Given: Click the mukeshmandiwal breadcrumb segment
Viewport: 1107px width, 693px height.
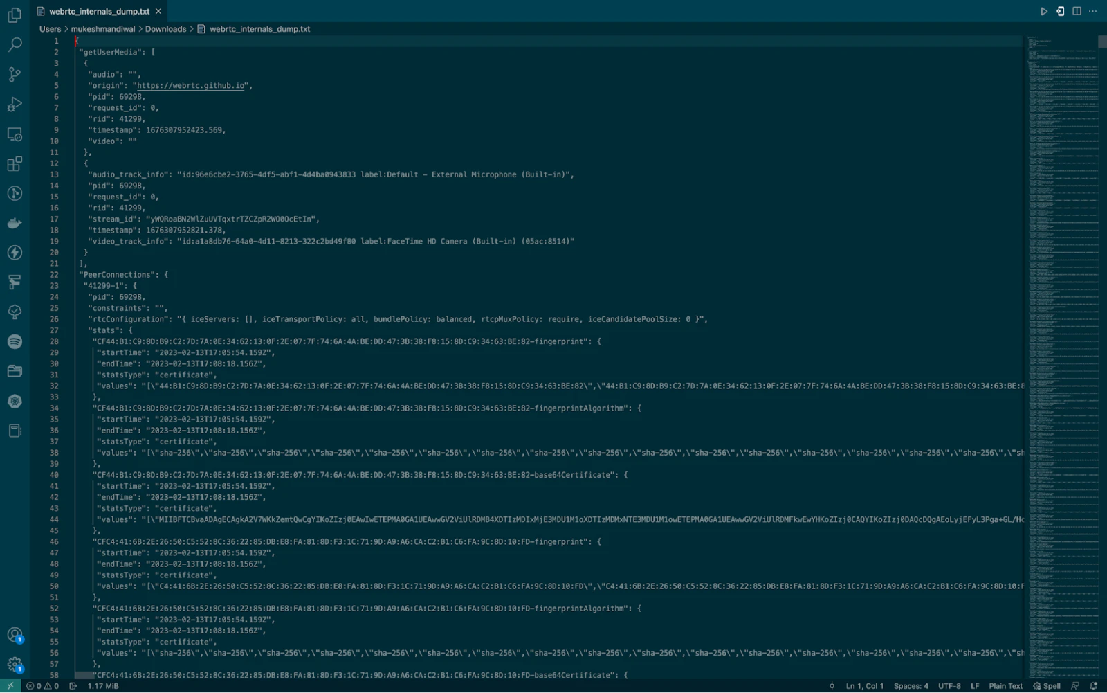Looking at the screenshot, I should pos(103,29).
